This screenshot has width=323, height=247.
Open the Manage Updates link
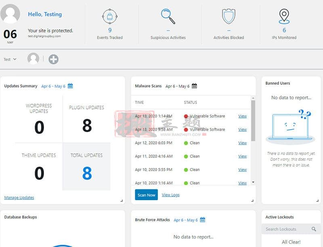pos(19,198)
